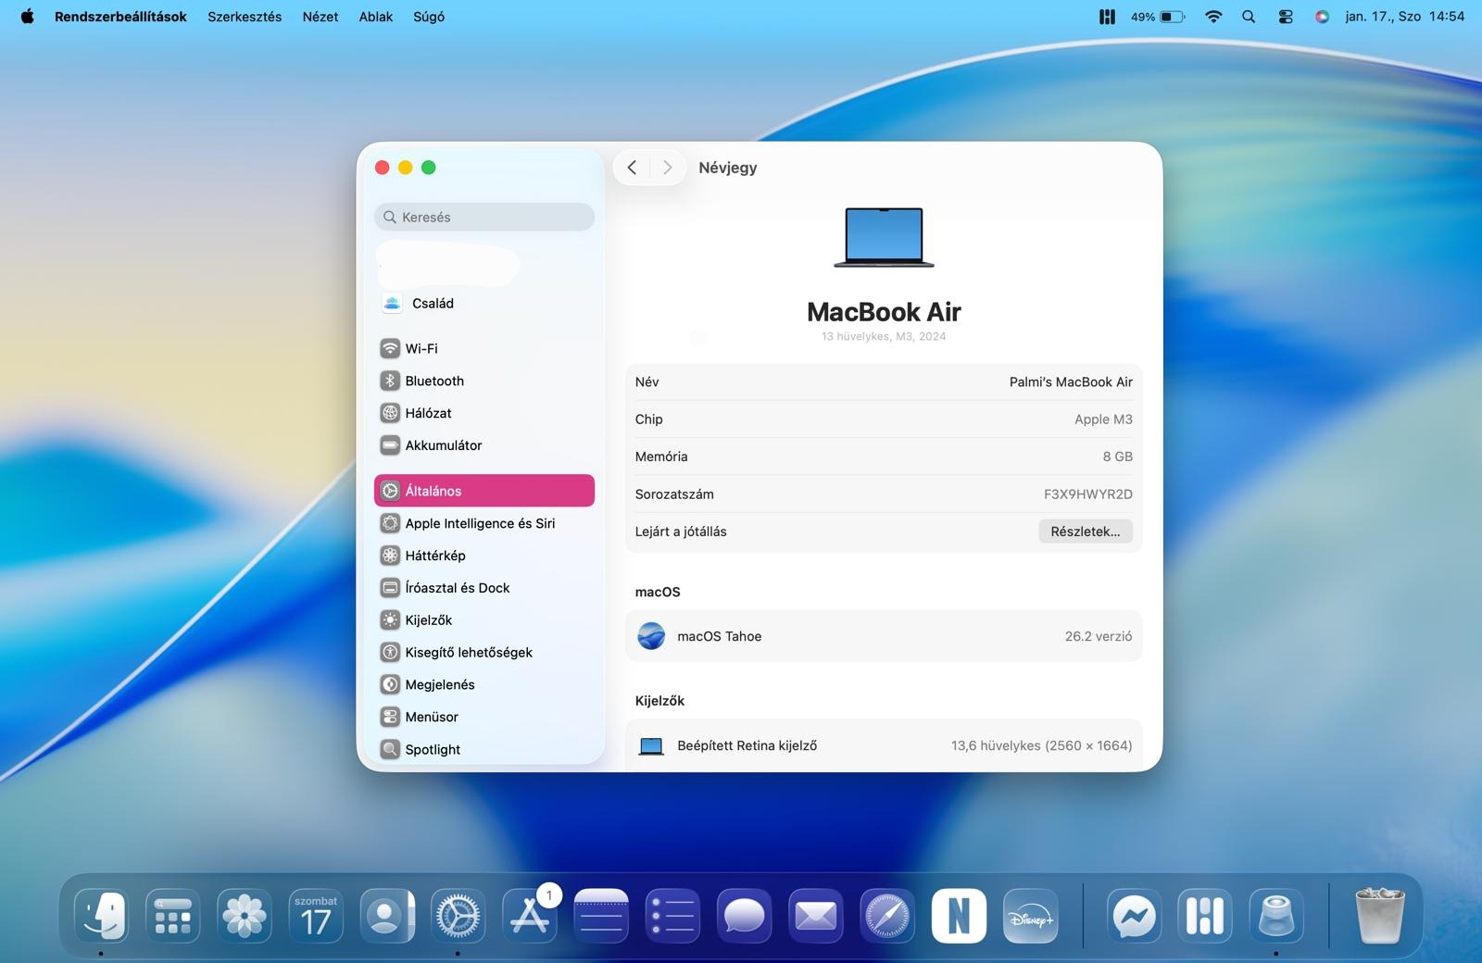Click the Keresés search field
This screenshot has height=963, width=1482.
pyautogui.click(x=484, y=217)
